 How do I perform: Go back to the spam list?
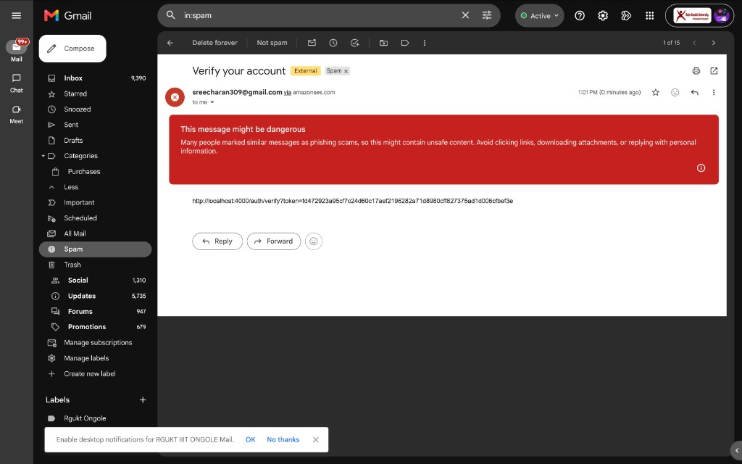[x=170, y=43]
